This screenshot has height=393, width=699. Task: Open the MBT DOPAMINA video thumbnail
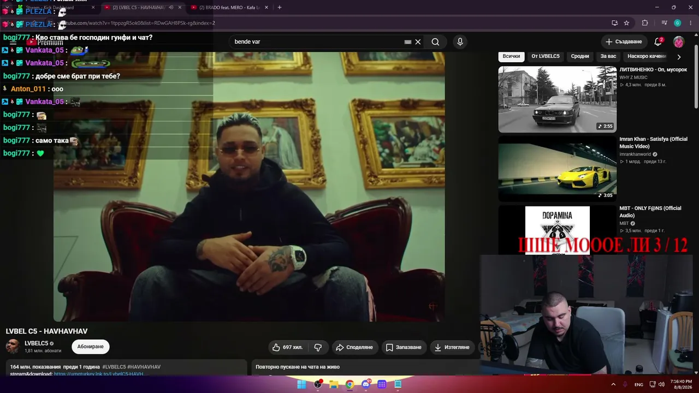point(557,230)
